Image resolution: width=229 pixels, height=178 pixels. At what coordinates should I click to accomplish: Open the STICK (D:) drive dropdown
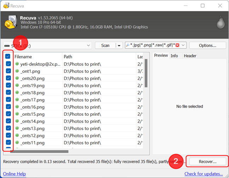tap(88, 46)
